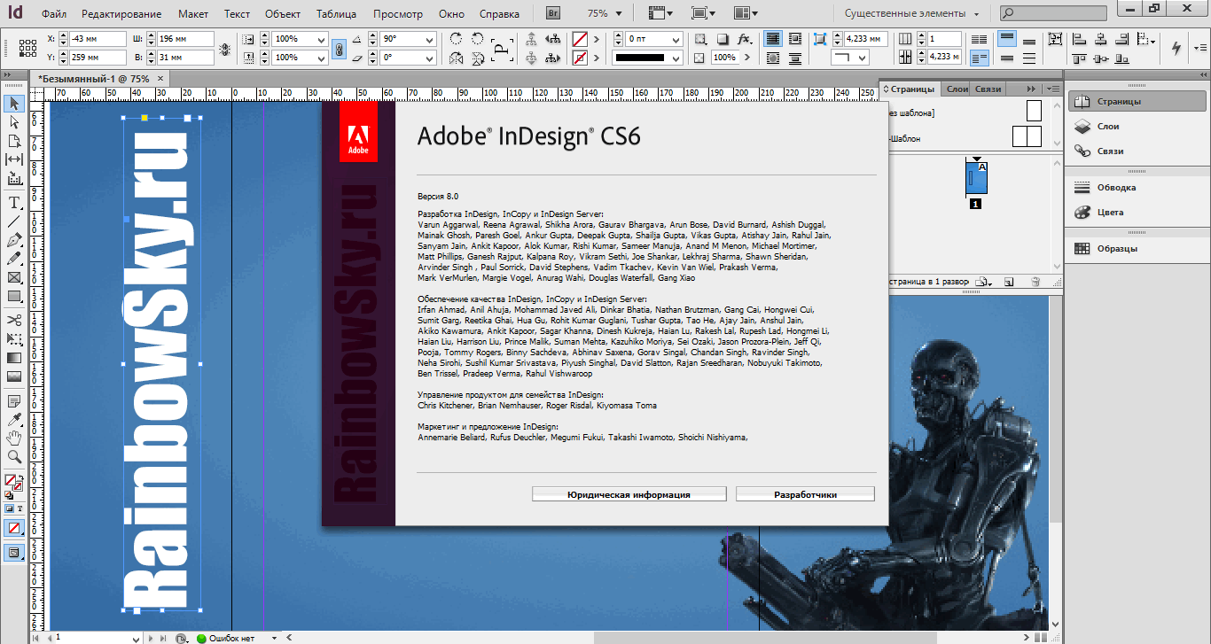Click the drop shadow icon
Screen dimensions: 1211x644
[x=723, y=39]
